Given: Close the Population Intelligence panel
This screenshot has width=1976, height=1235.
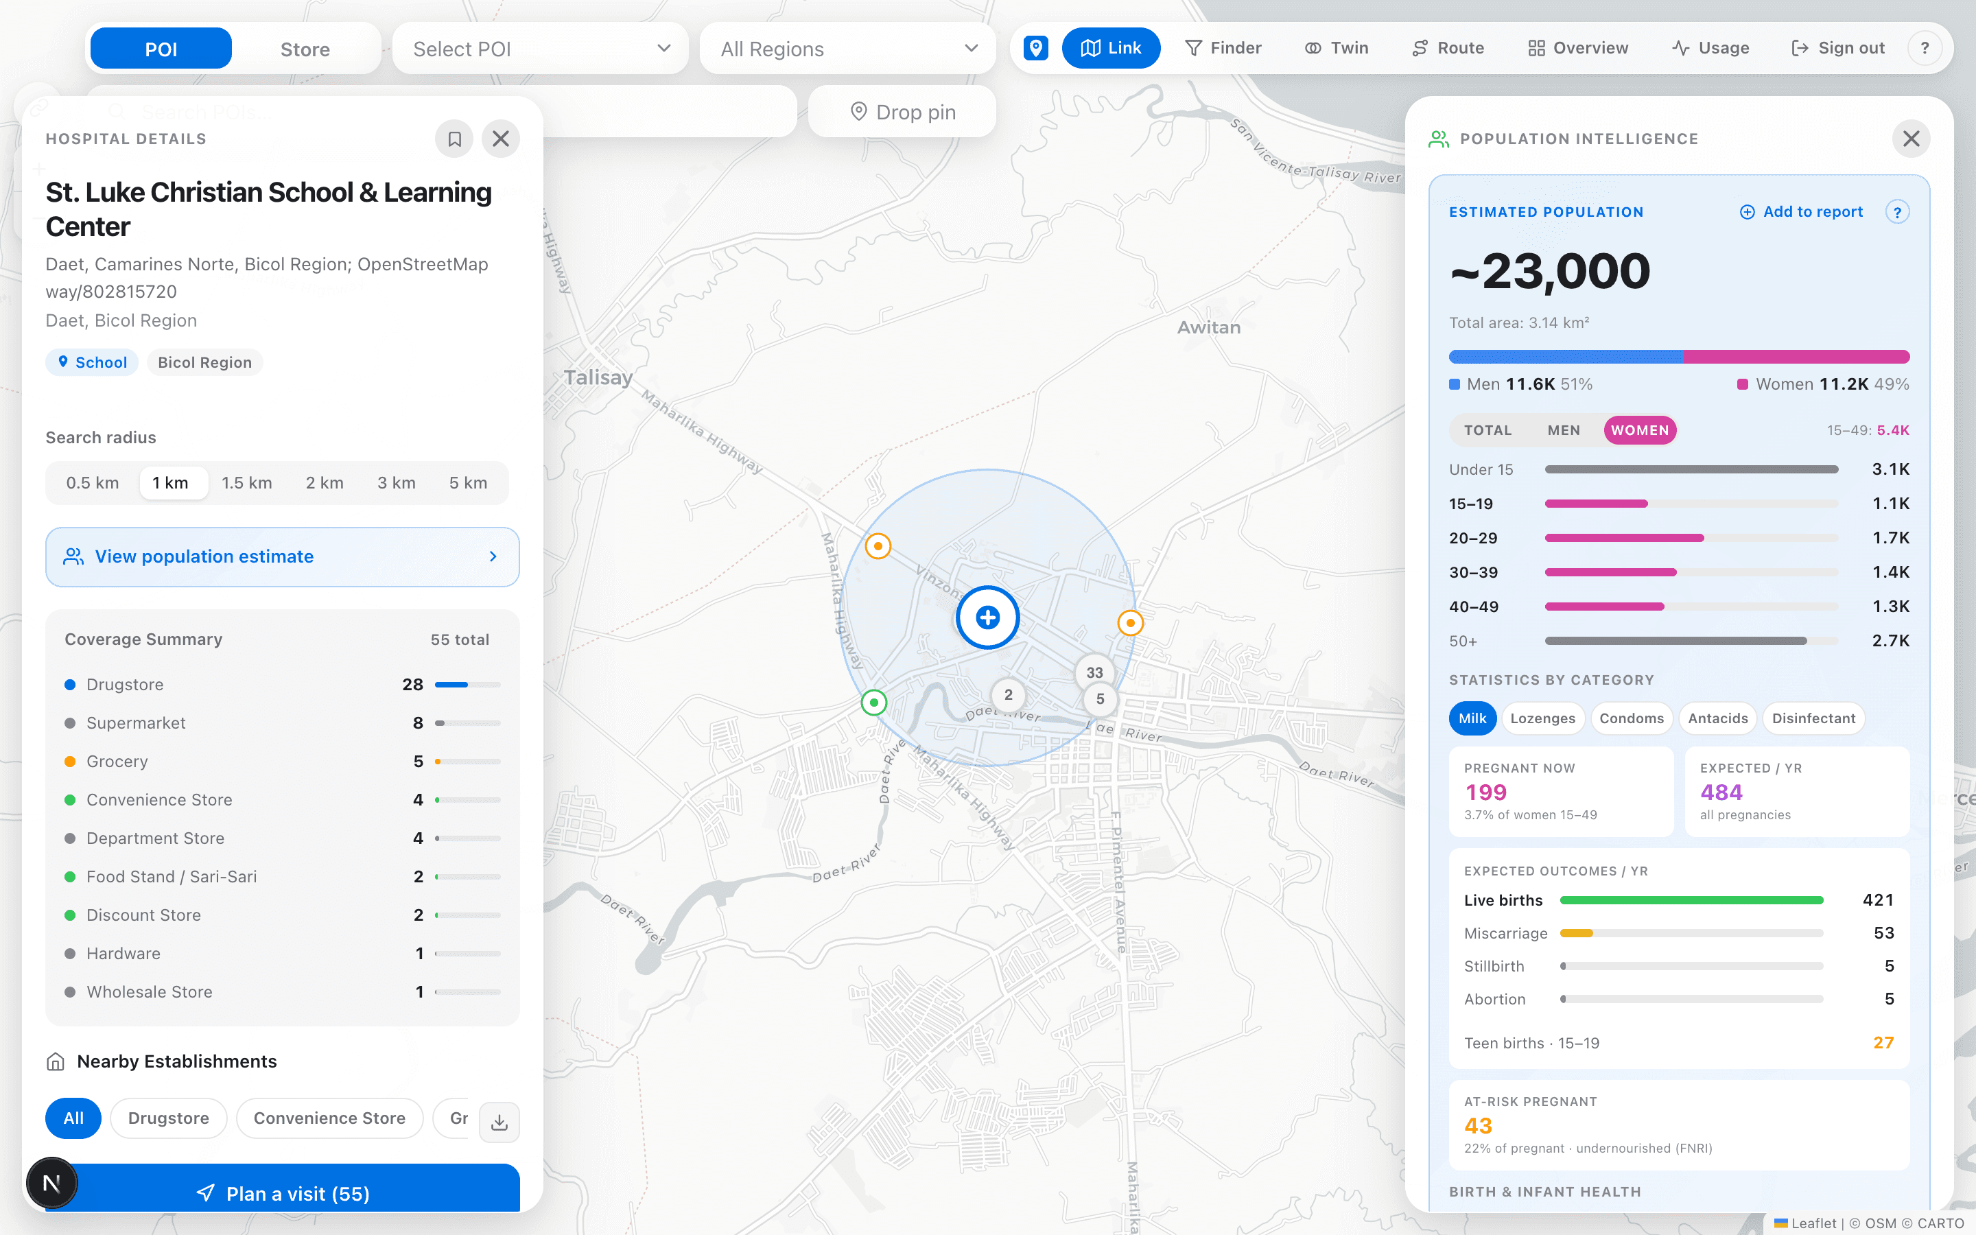Looking at the screenshot, I should (1911, 139).
